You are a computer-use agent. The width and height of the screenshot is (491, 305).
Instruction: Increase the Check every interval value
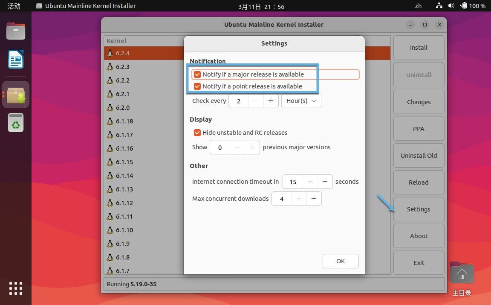point(271,101)
